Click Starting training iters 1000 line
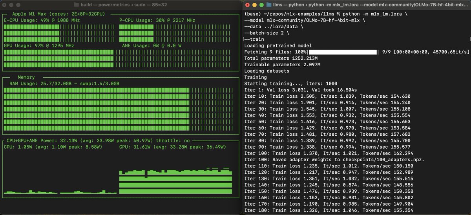This screenshot has width=471, height=215. (x=290, y=84)
